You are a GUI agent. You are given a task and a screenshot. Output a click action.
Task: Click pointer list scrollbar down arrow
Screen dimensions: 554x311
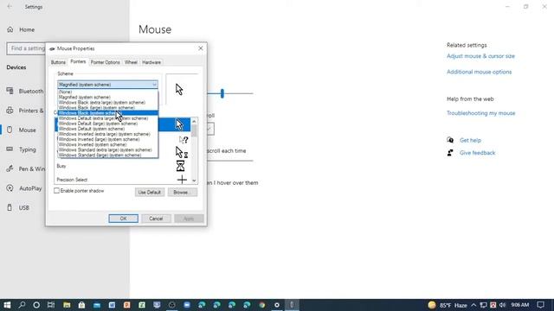(194, 181)
